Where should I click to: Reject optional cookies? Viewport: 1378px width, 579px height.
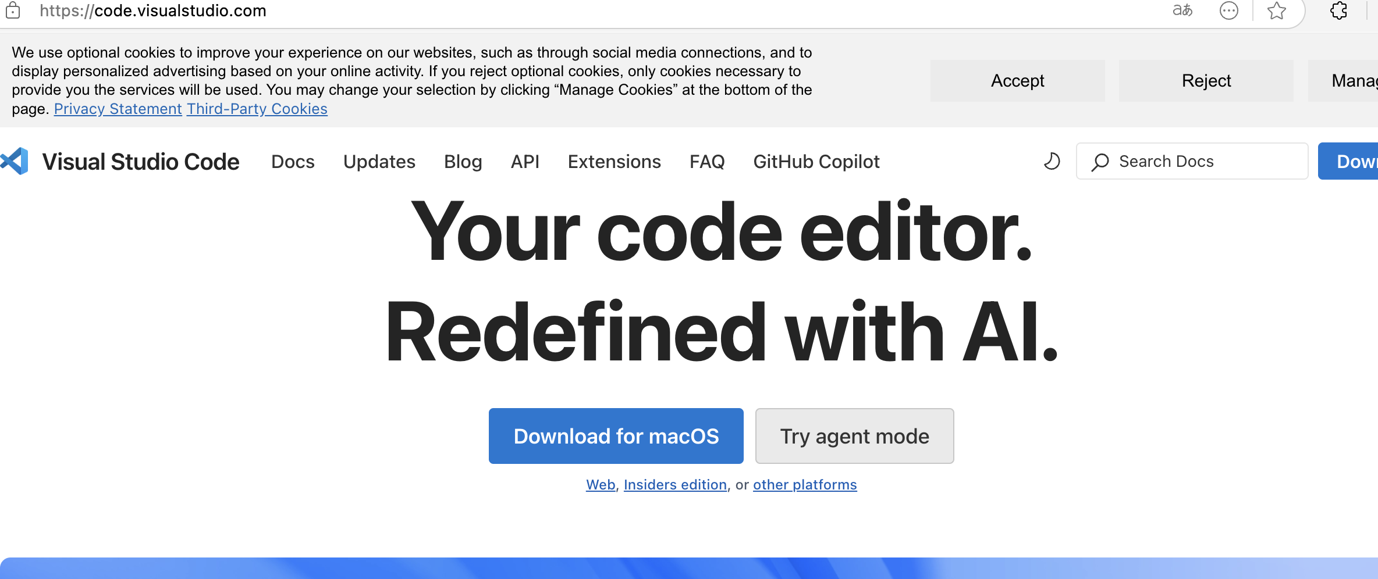[1206, 81]
